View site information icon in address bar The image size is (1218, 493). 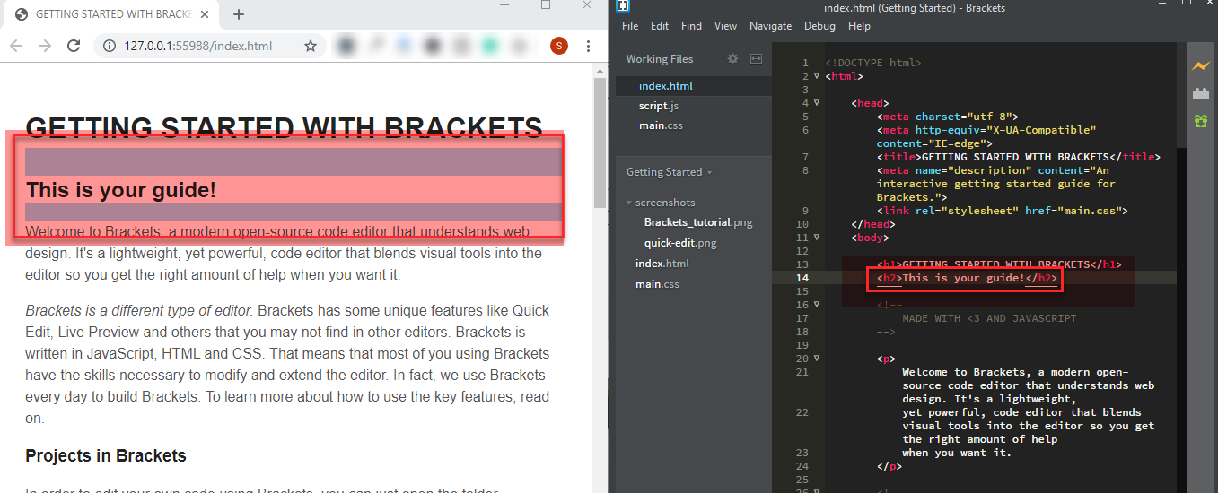(110, 46)
